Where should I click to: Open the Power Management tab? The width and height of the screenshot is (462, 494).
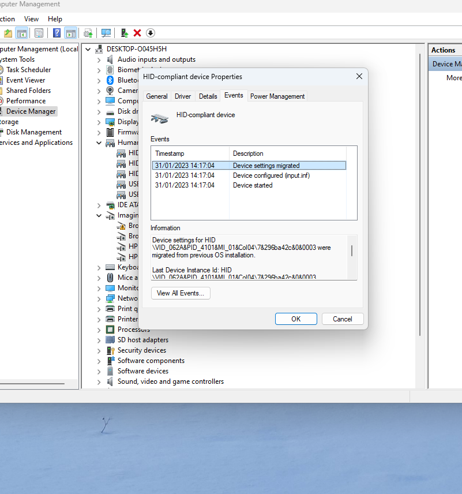click(x=277, y=96)
